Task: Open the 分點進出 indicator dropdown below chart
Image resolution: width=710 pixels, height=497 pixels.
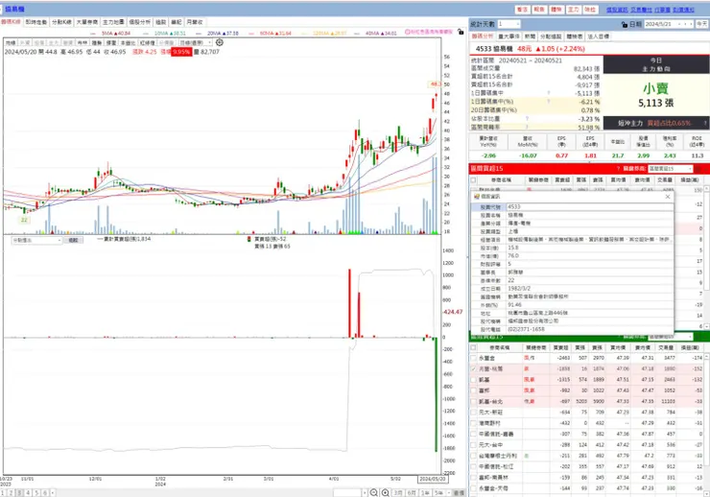Action: click(x=59, y=241)
